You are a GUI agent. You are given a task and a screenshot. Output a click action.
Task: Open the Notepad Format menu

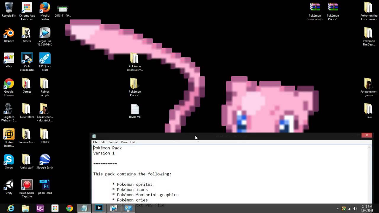113,142
